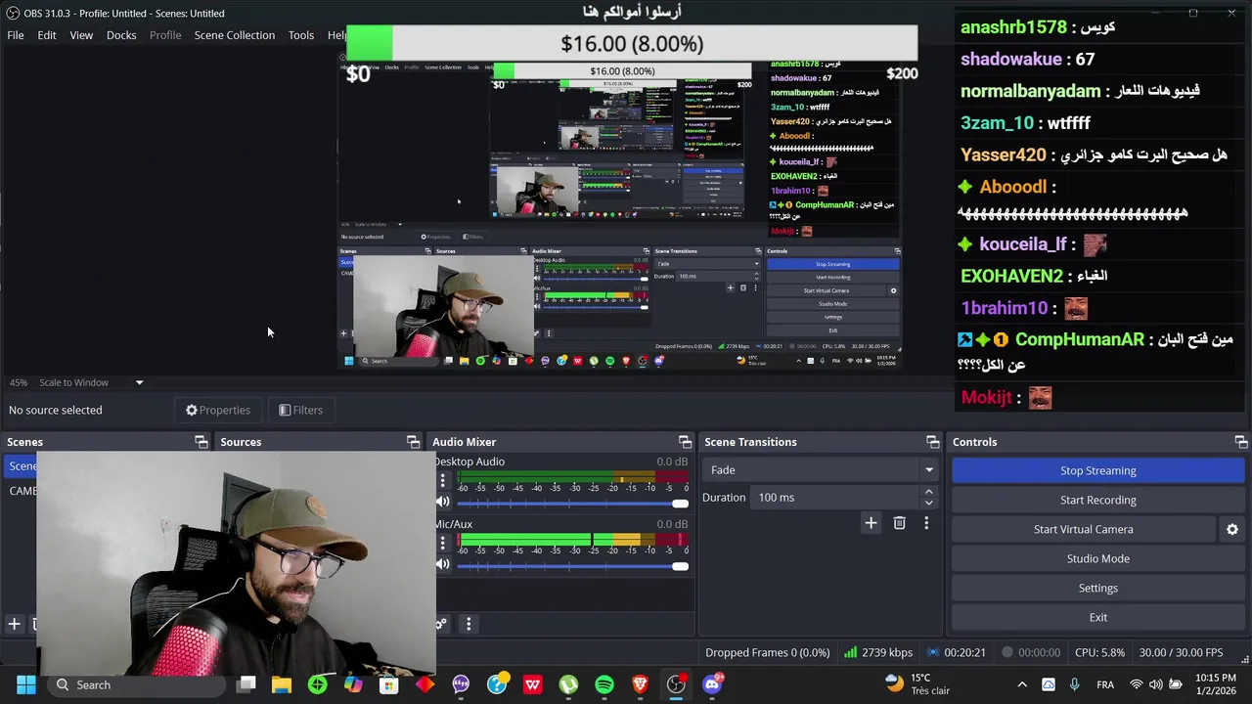Select the CAME scene list item

pyautogui.click(x=22, y=491)
